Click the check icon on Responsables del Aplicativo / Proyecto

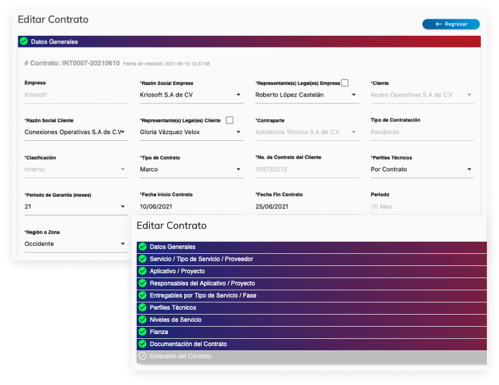pyautogui.click(x=142, y=283)
